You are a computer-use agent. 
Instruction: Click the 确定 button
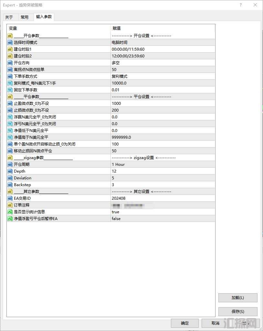click(185, 323)
